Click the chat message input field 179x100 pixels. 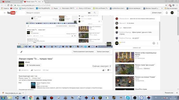click(x=135, y=44)
